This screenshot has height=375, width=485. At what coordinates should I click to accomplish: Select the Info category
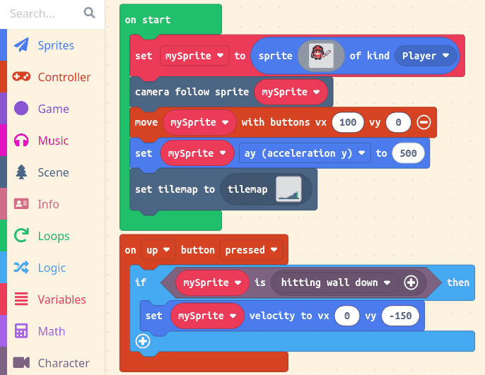coord(48,204)
